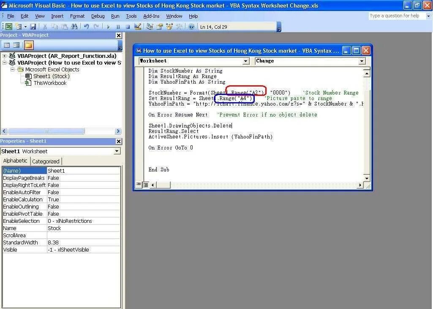
Task: Open the Change procedure dropdown
Action: point(362,61)
